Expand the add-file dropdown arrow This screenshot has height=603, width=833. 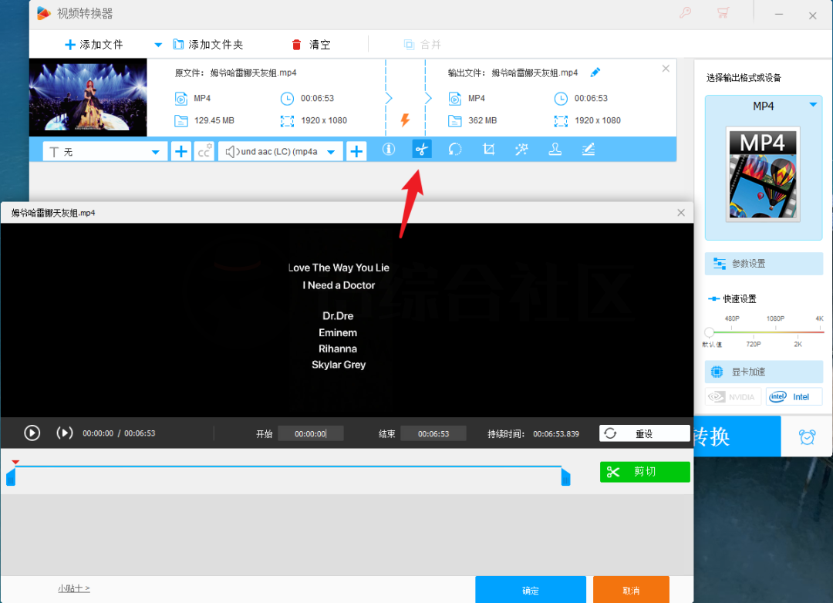pos(158,45)
